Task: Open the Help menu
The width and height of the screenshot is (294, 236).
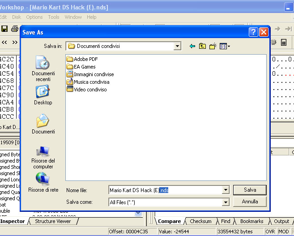Action: pyautogui.click(x=91, y=17)
